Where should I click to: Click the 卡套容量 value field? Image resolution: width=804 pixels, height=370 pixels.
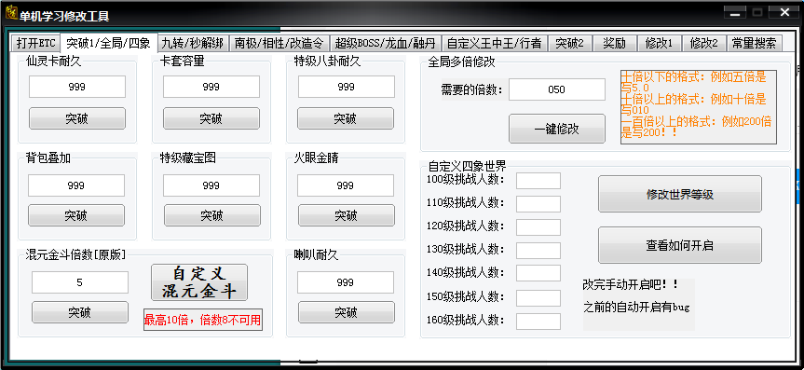[211, 87]
